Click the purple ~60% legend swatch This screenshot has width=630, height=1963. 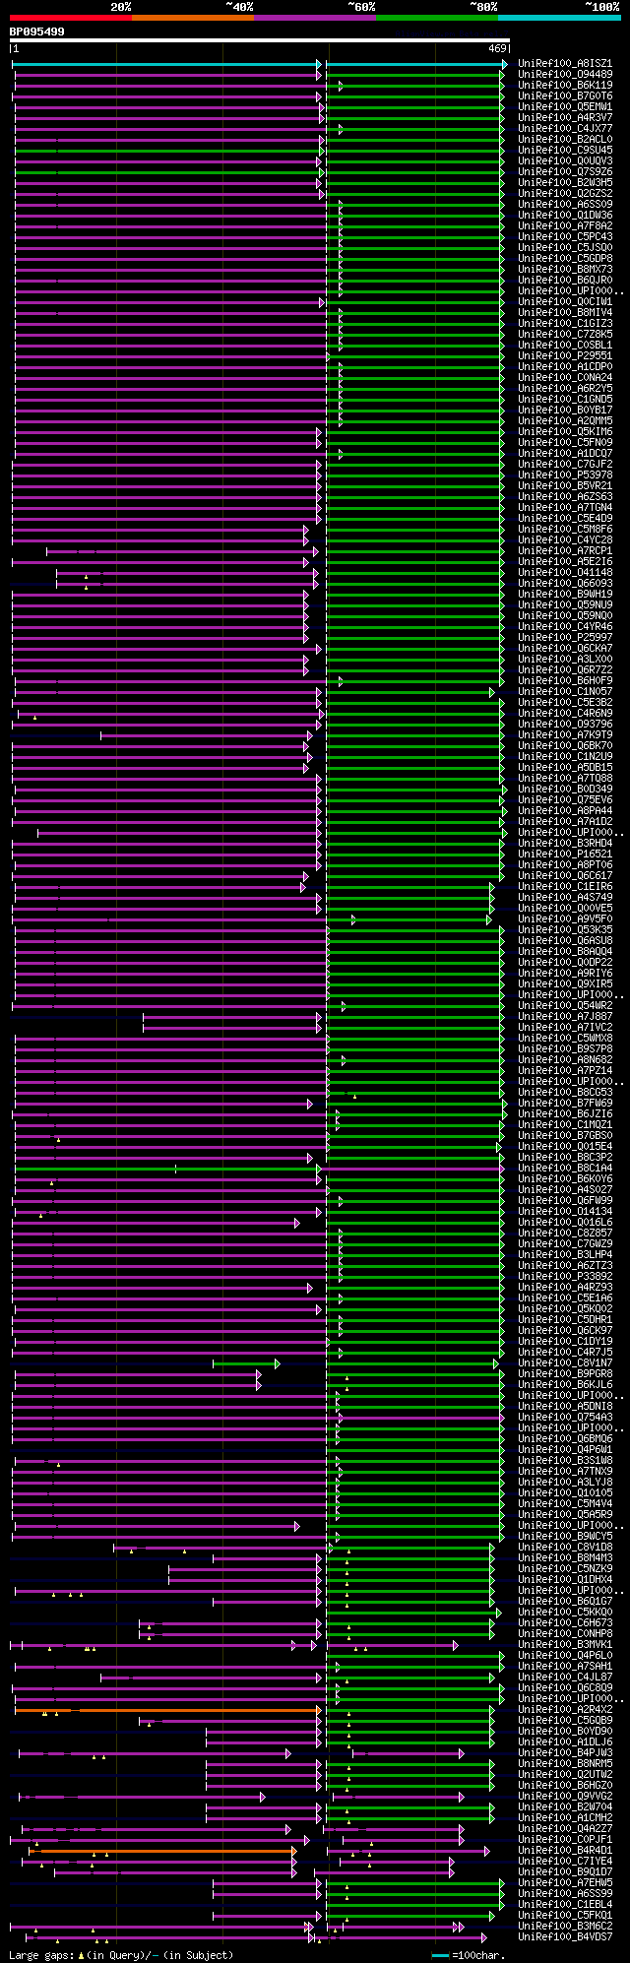pyautogui.click(x=315, y=18)
